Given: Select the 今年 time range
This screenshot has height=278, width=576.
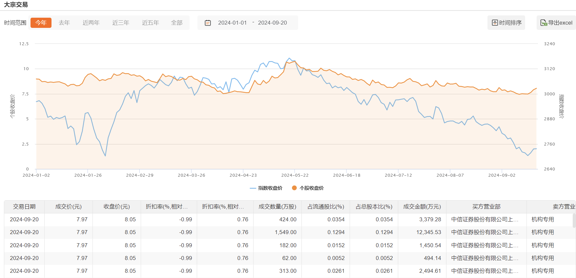Looking at the screenshot, I should tap(41, 23).
